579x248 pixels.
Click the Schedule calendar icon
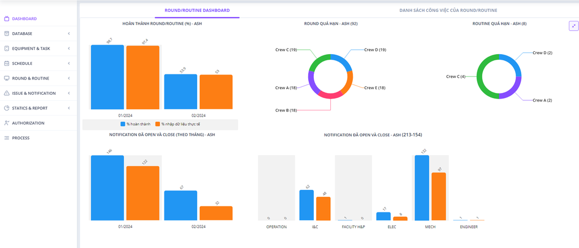click(x=6, y=63)
